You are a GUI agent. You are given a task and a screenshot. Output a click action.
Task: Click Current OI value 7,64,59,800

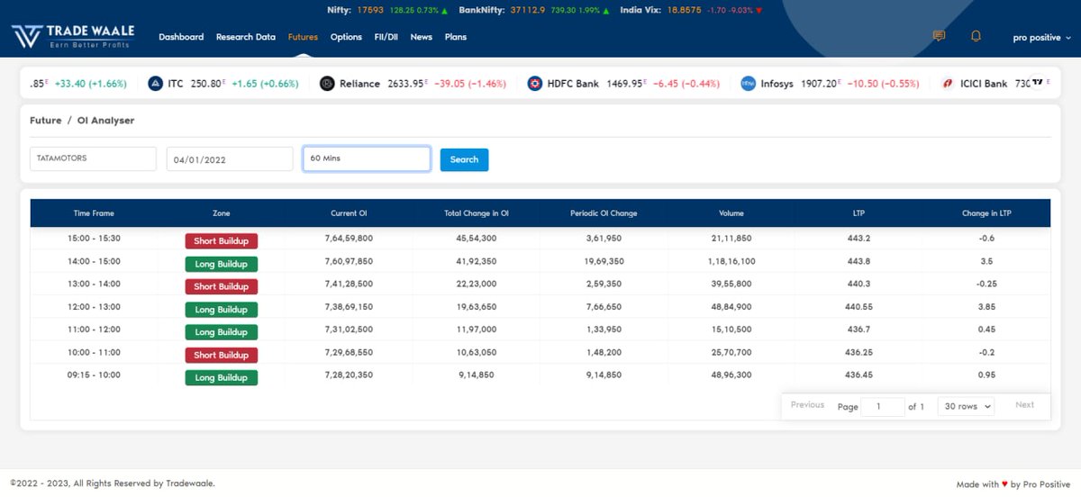coord(349,239)
